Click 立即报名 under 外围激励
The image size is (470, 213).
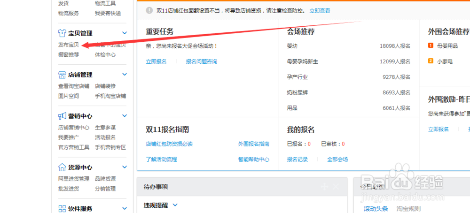439,129
